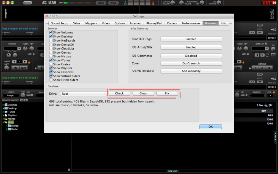The image size is (278, 174).
Task: Turn the Master Volume knob
Action: coord(172,3)
